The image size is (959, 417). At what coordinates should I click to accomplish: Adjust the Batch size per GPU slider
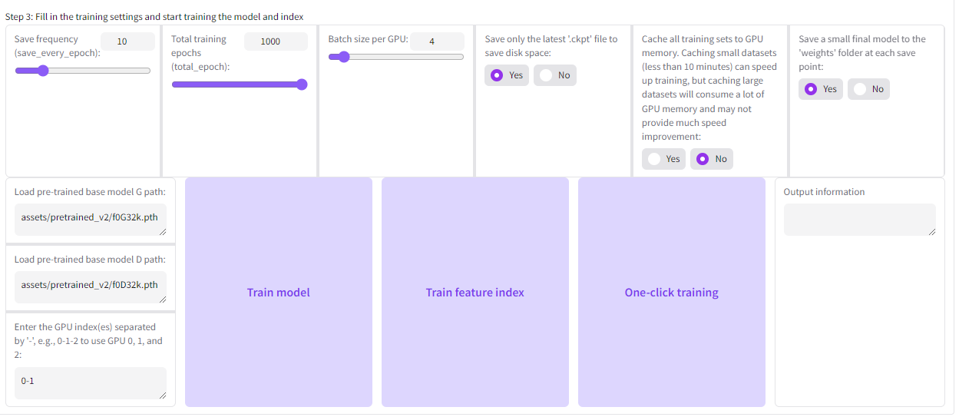coord(396,57)
